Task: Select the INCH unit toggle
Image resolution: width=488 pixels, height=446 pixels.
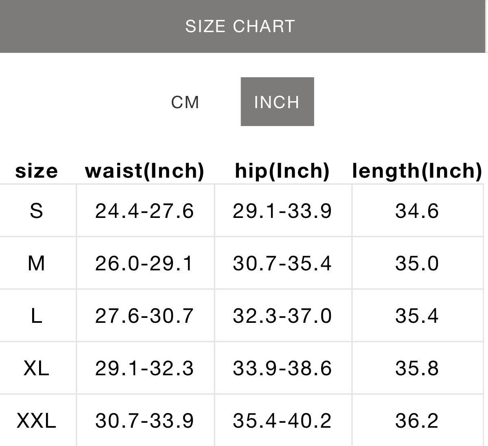Action: click(x=277, y=102)
